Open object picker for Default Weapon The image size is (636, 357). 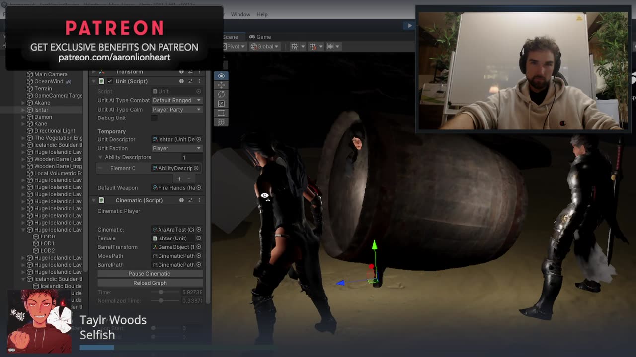199,188
